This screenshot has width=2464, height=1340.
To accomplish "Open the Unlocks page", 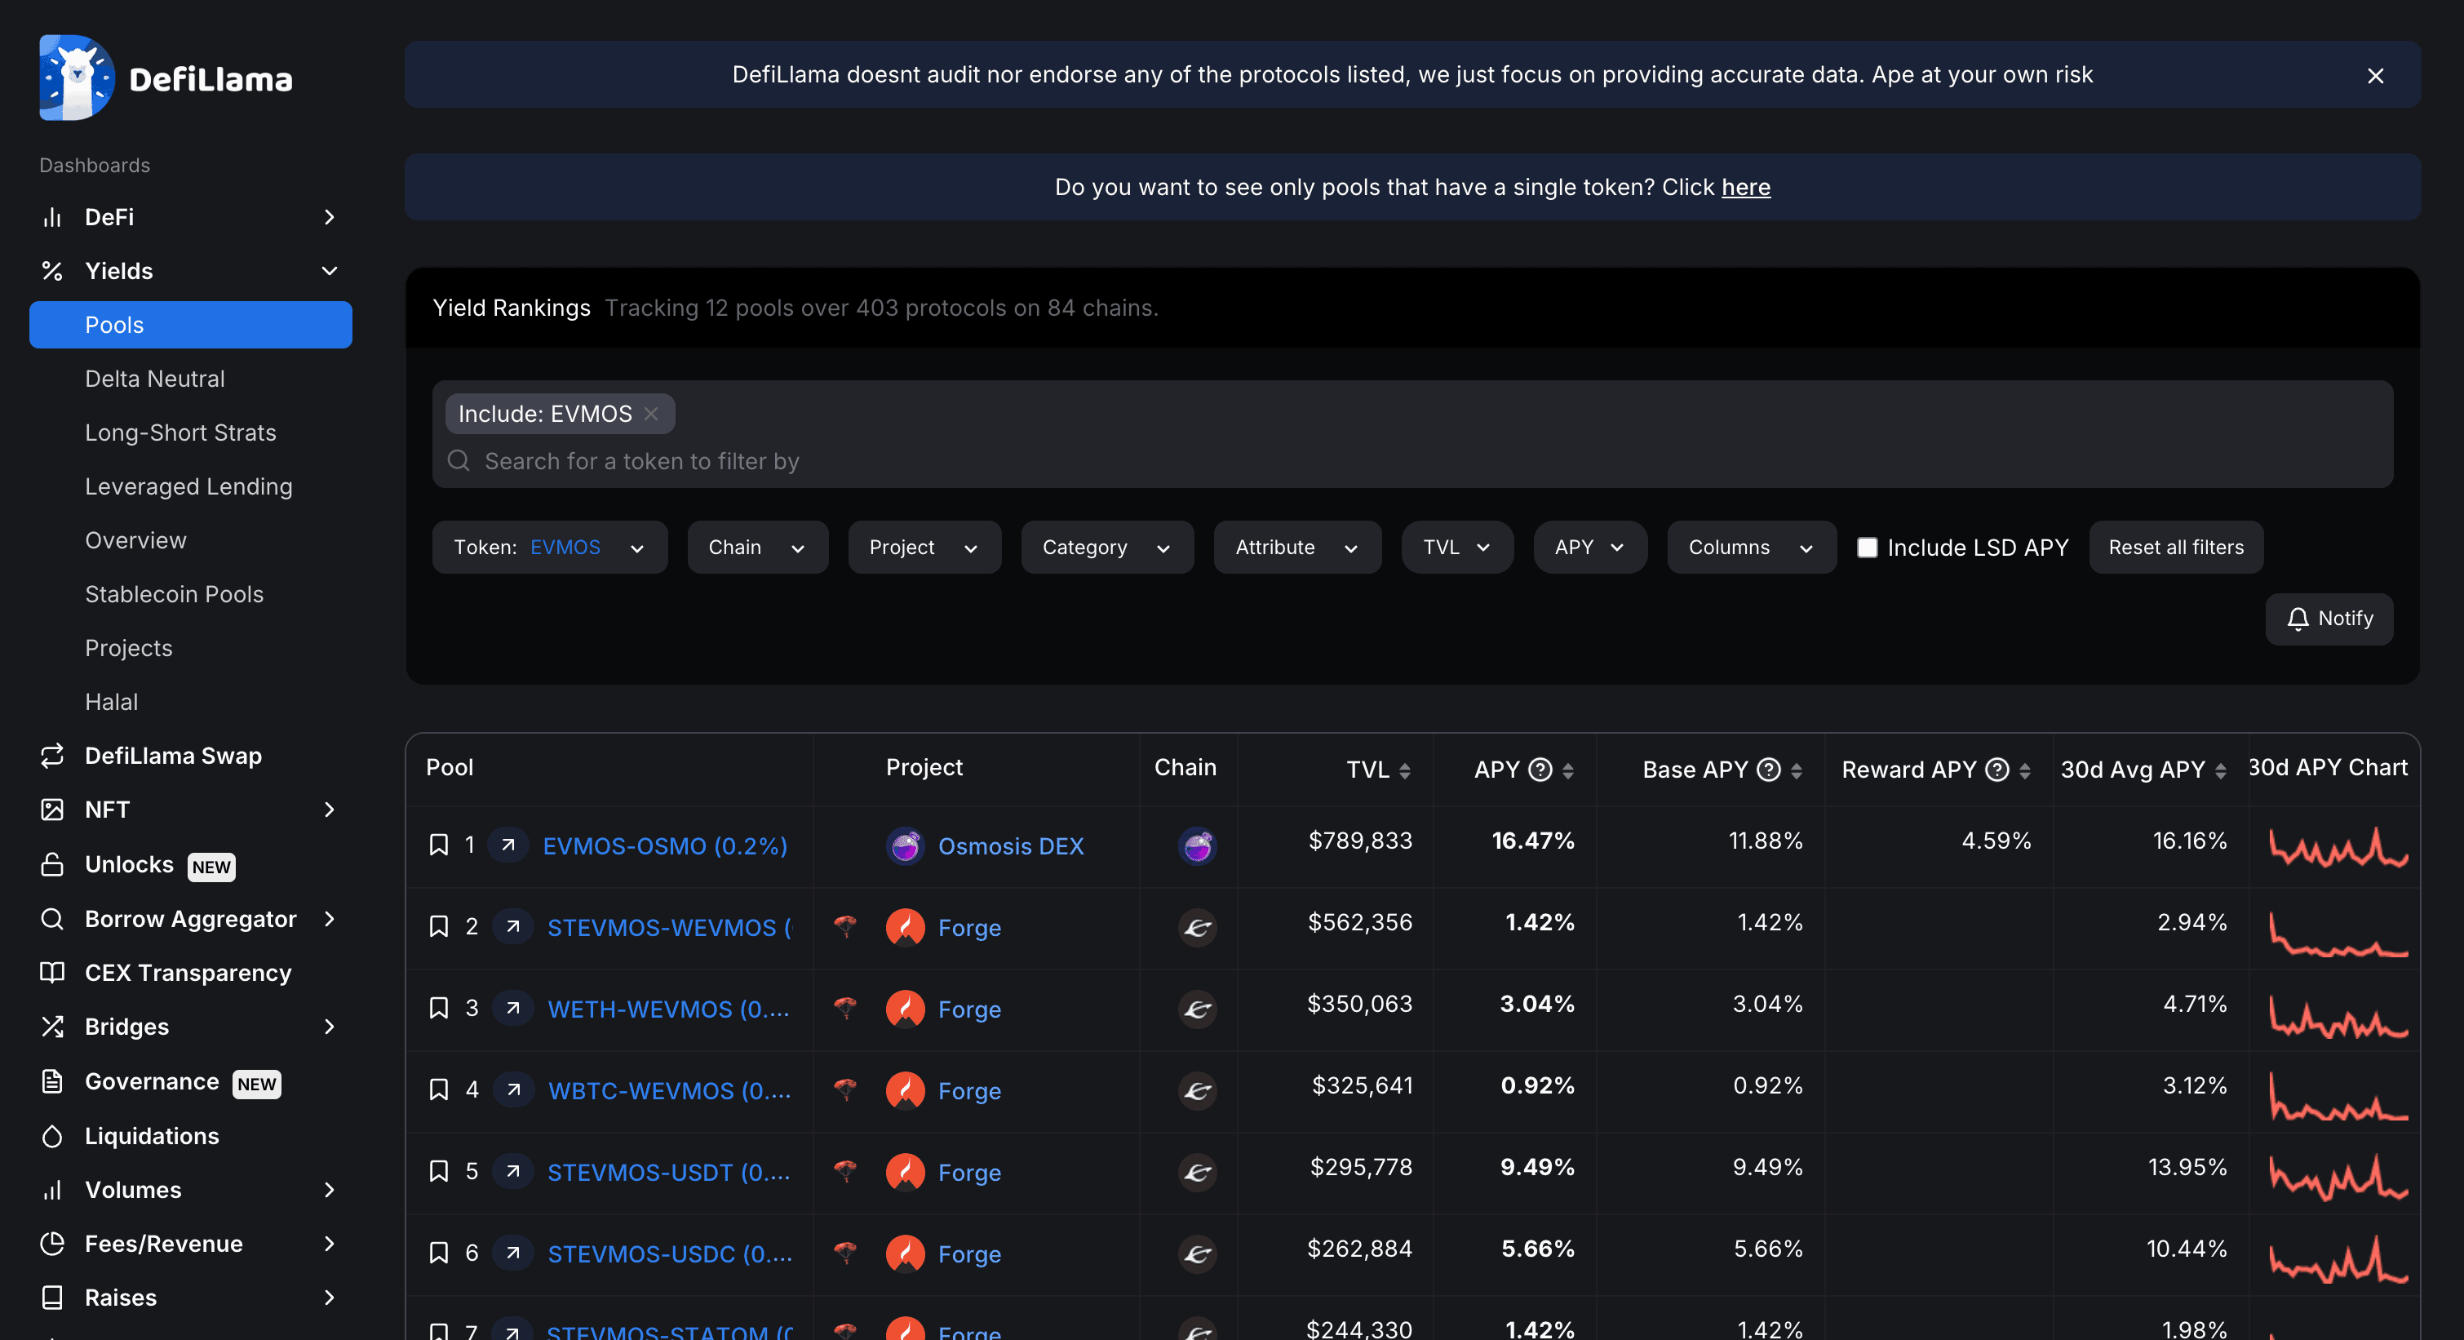I will pyautogui.click(x=129, y=865).
